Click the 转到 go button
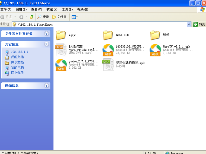Image resolution: width=206 pixels, height=154 pixels. (199, 24)
